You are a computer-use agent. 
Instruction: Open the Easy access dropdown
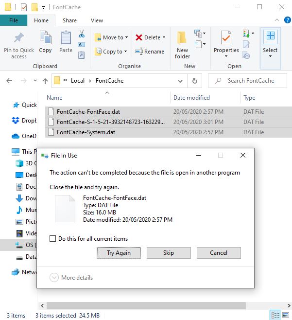click(x=200, y=44)
